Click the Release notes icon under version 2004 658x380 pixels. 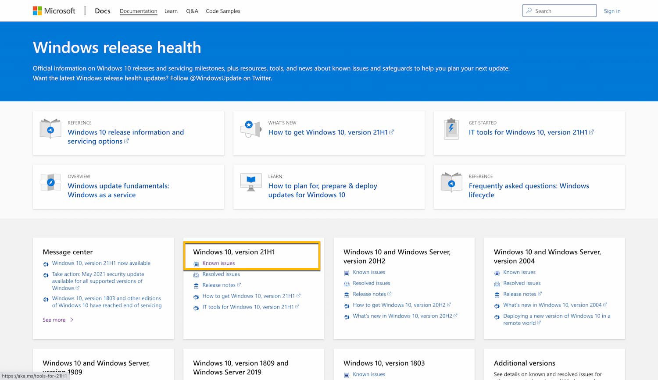[497, 295]
